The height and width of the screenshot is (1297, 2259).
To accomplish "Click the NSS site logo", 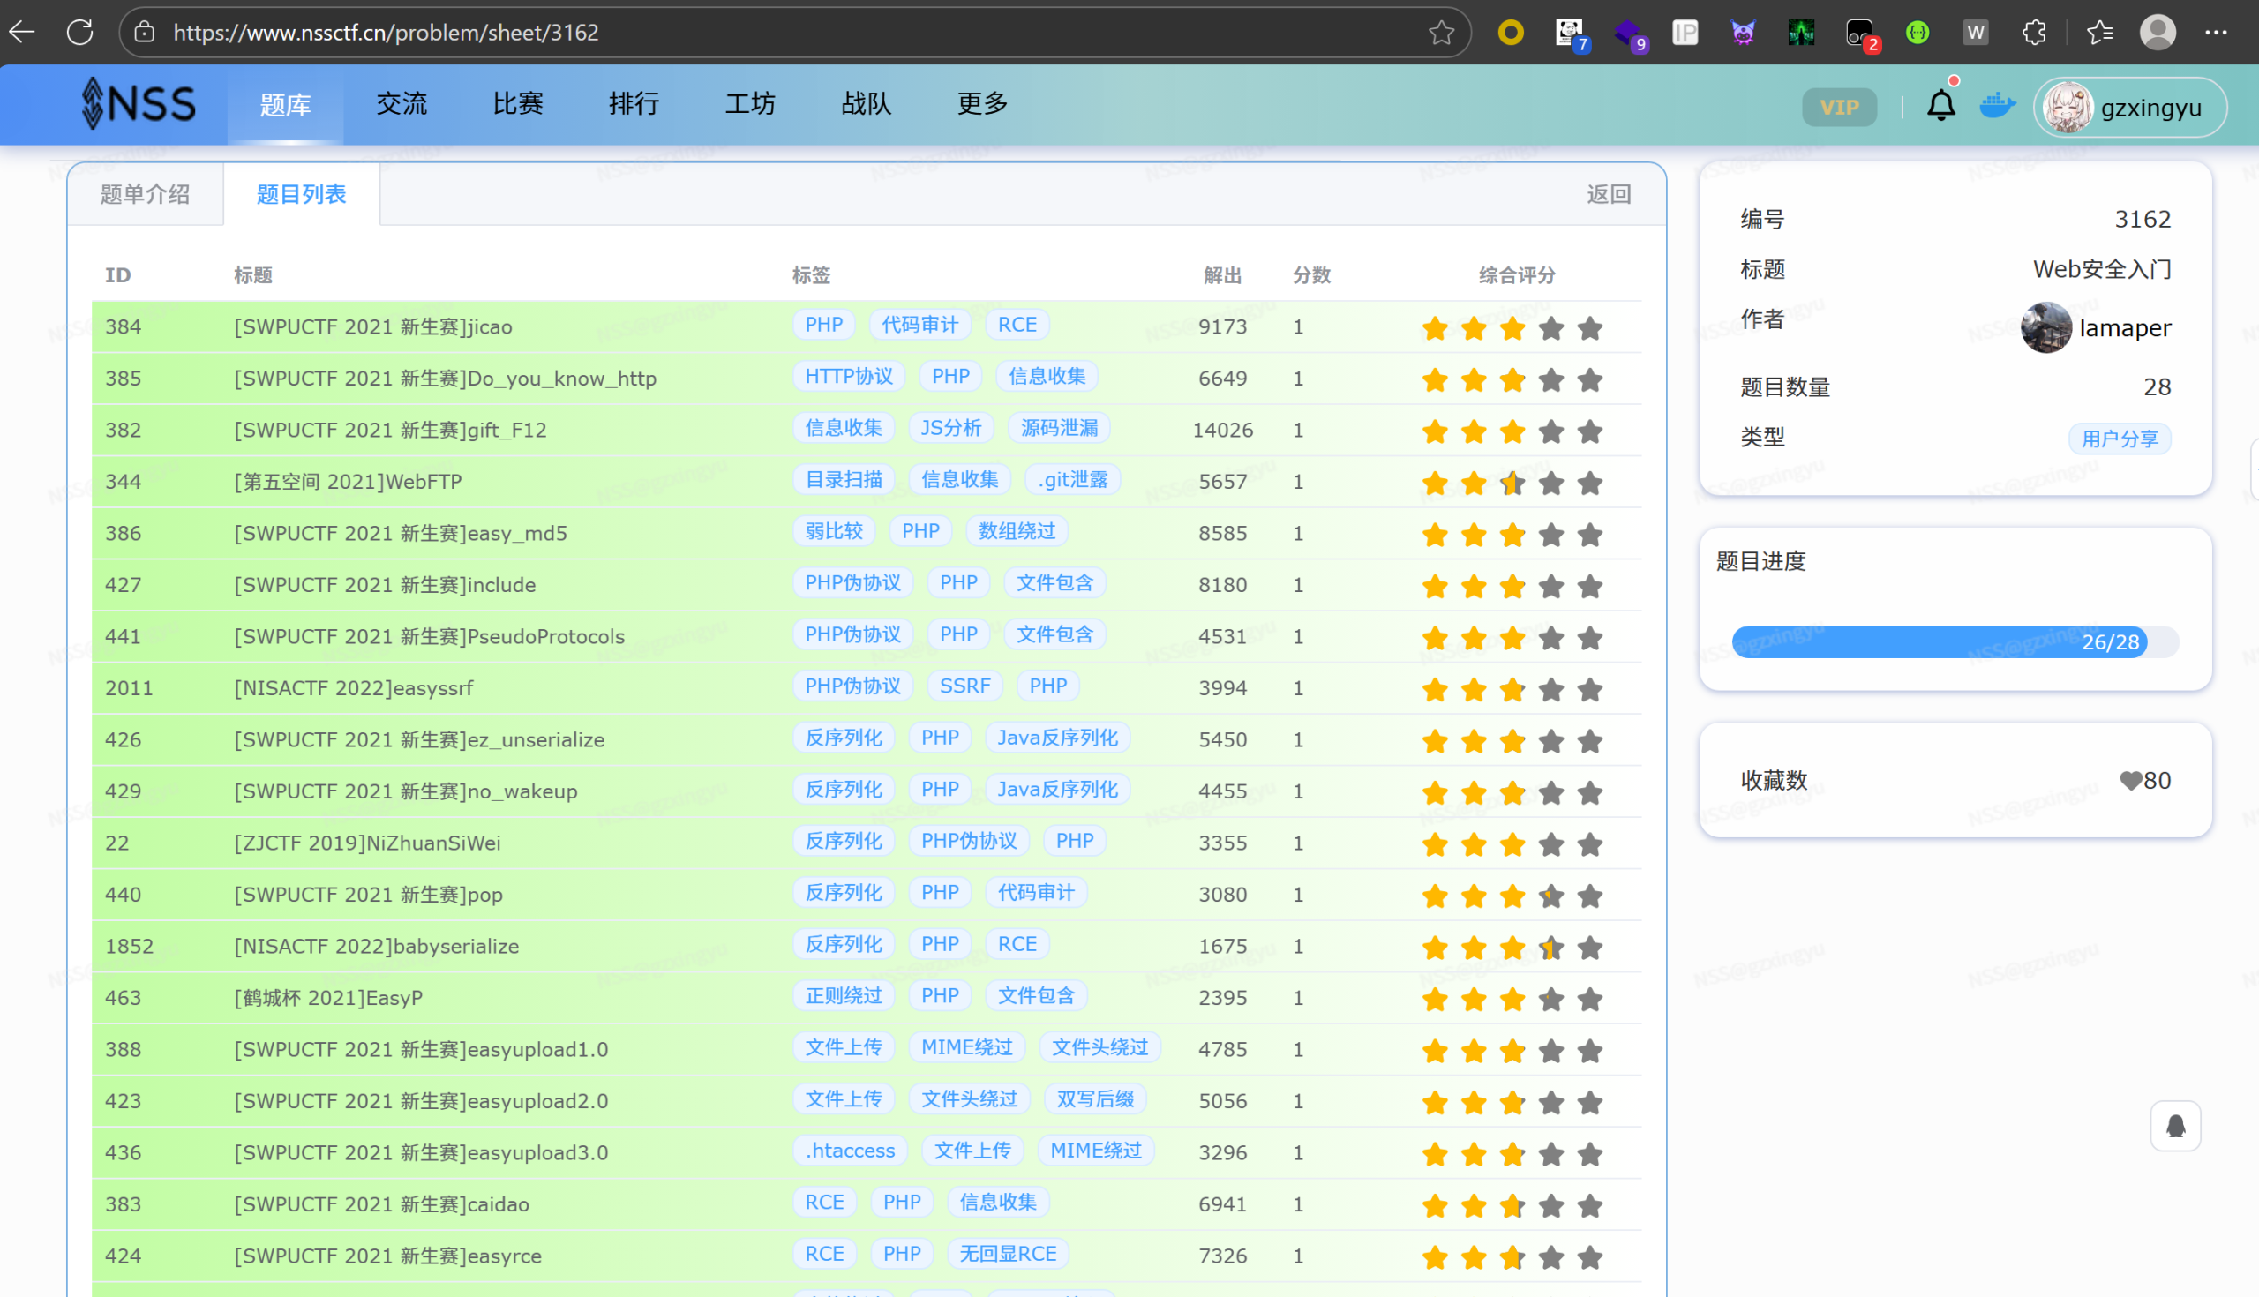I will (x=139, y=103).
